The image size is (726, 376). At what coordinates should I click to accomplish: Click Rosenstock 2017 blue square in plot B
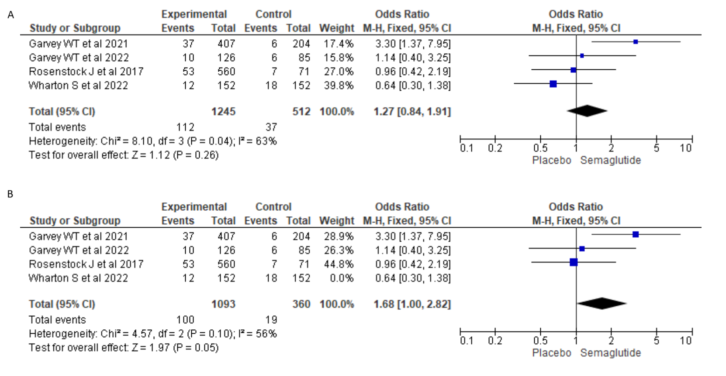(x=574, y=262)
